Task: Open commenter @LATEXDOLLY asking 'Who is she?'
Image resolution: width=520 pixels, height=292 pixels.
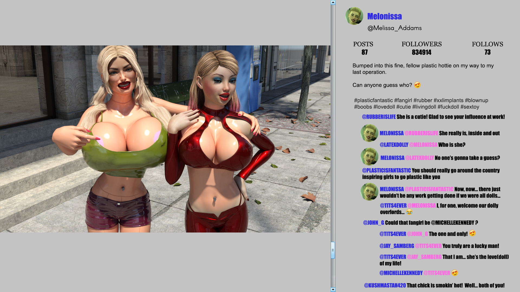Action: tap(394, 145)
